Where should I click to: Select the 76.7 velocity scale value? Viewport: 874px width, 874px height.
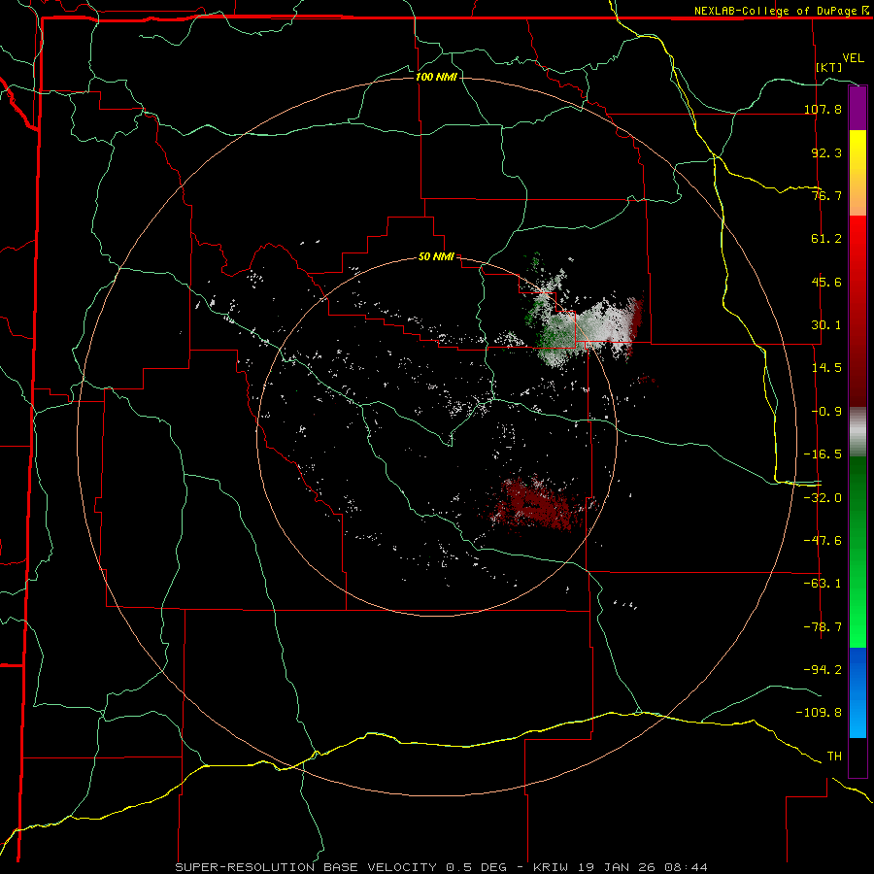(826, 195)
